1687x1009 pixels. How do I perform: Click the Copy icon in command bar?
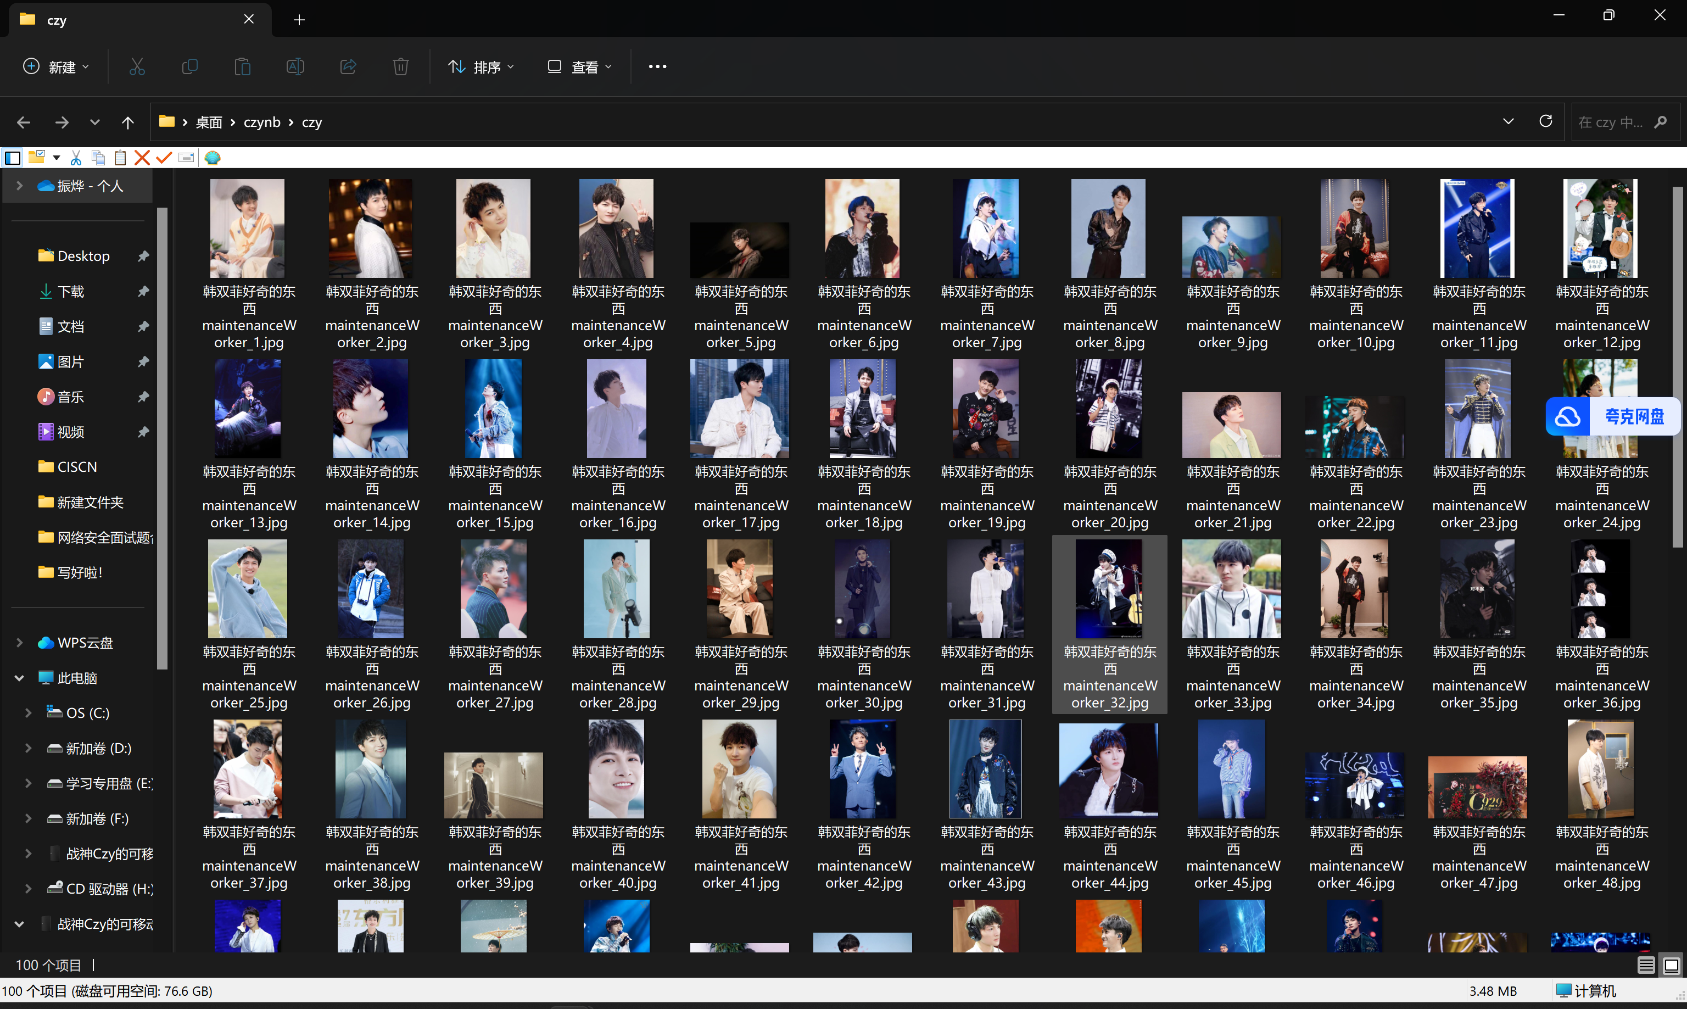(x=189, y=66)
